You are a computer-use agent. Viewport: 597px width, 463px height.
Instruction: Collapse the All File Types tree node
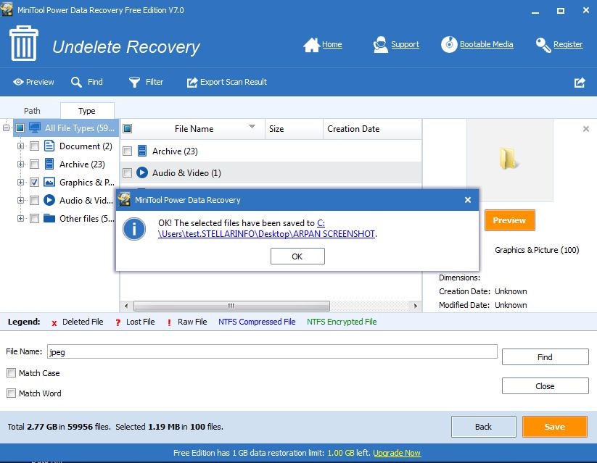pyautogui.click(x=6, y=128)
